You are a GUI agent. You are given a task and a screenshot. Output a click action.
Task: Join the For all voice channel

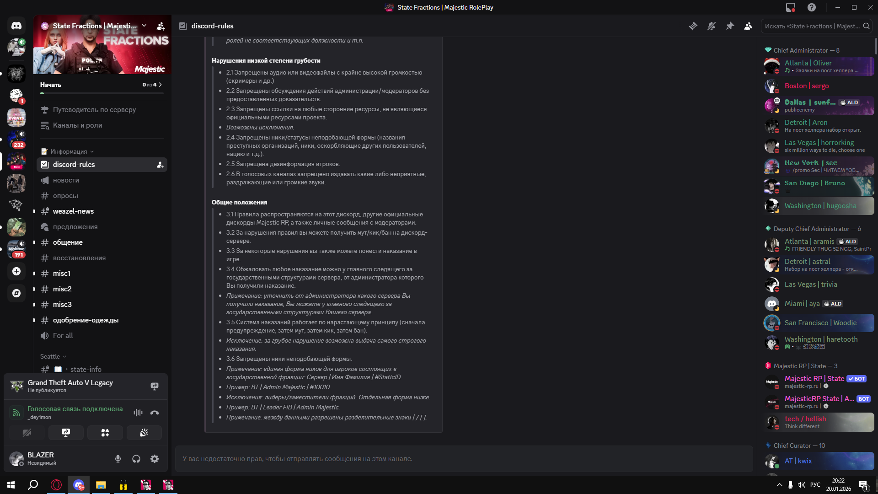click(102, 336)
